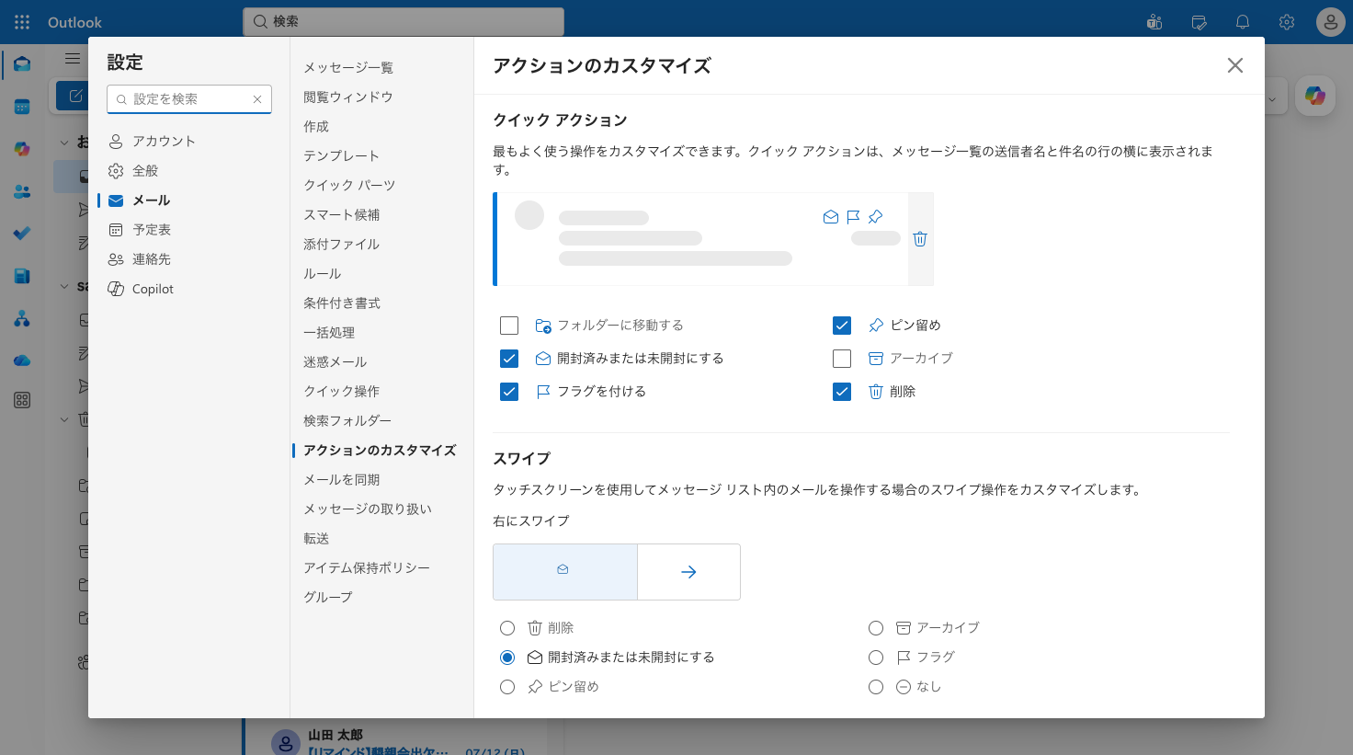Select 開封済みまたは未開封にする swipe radio

tap(507, 658)
